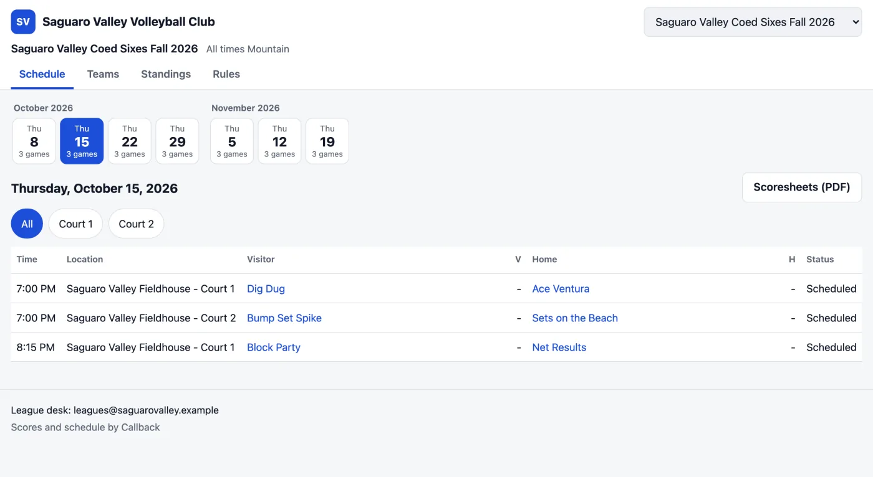
Task: Filter games by Court 2
Action: coord(136,224)
